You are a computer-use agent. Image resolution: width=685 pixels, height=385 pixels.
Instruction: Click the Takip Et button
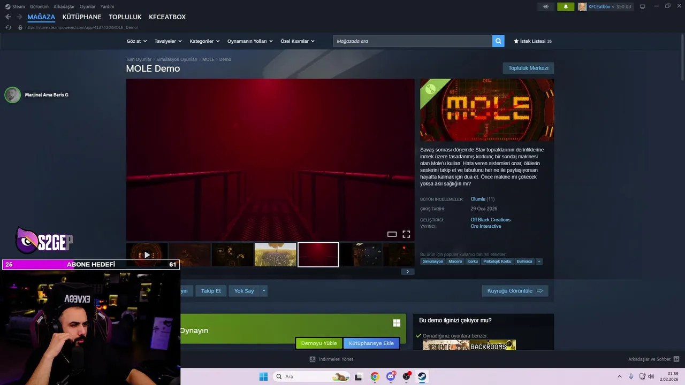click(x=211, y=291)
